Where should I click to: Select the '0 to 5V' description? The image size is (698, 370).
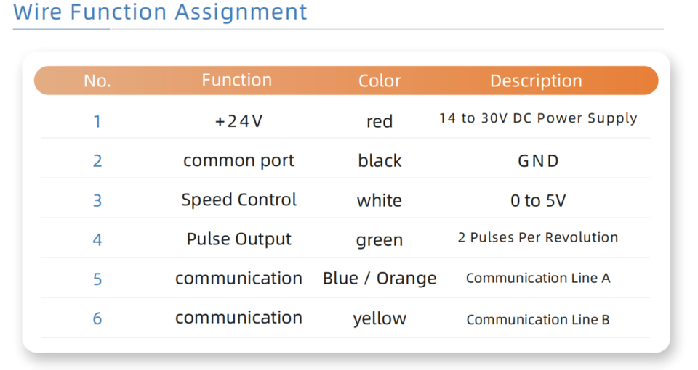(538, 201)
